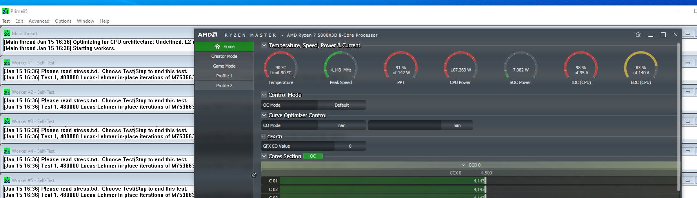
Task: Click the Worker #5 Self-Test window icon
Action: click(x=7, y=180)
